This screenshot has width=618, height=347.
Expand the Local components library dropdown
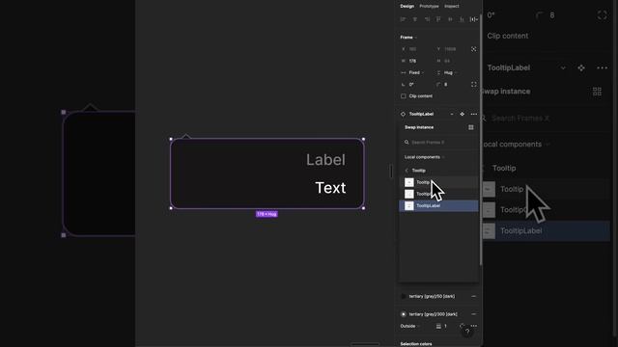pos(425,157)
